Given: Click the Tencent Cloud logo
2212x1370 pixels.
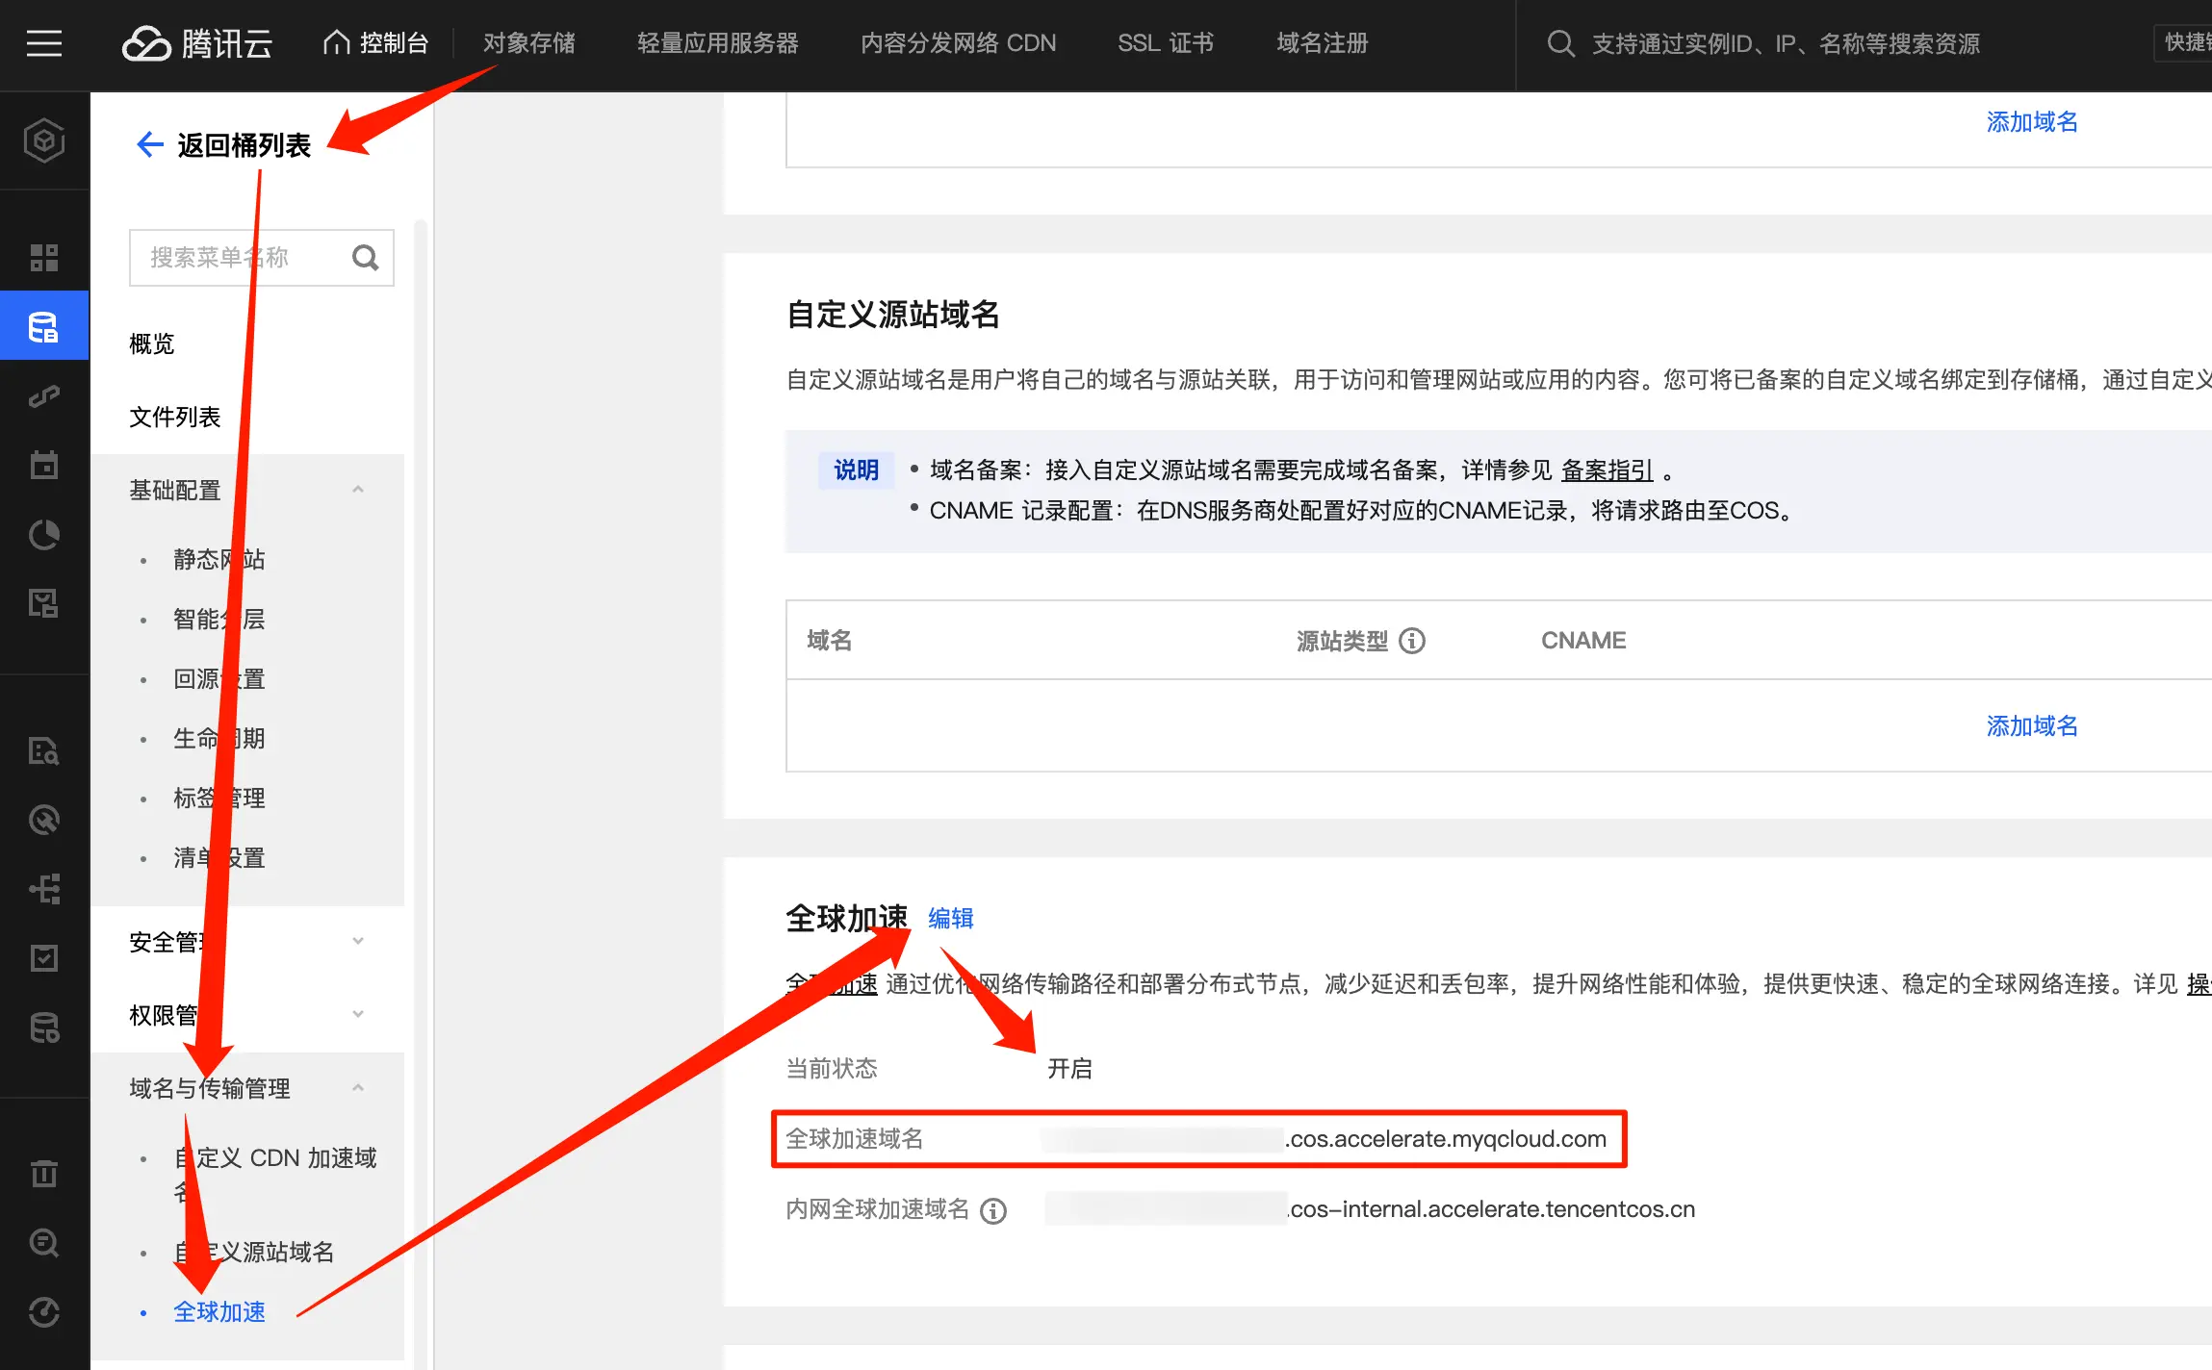Looking at the screenshot, I should (x=197, y=43).
